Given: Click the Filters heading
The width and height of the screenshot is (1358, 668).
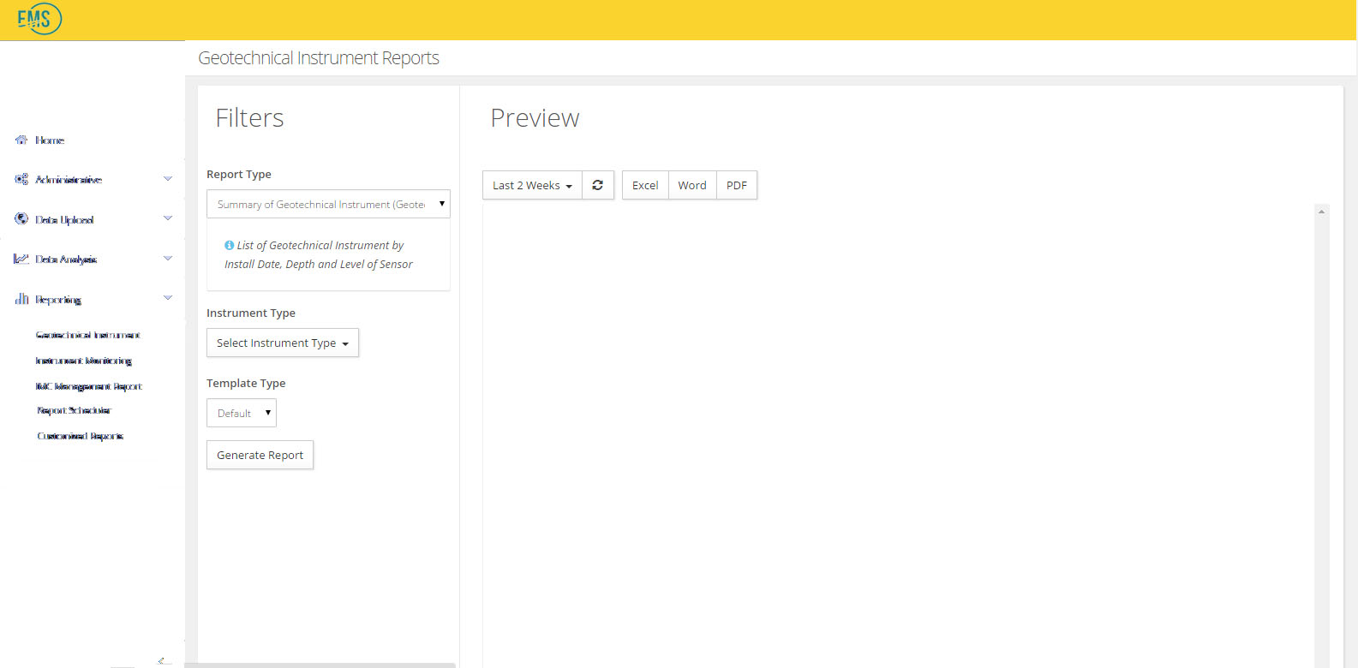Looking at the screenshot, I should pyautogui.click(x=249, y=117).
